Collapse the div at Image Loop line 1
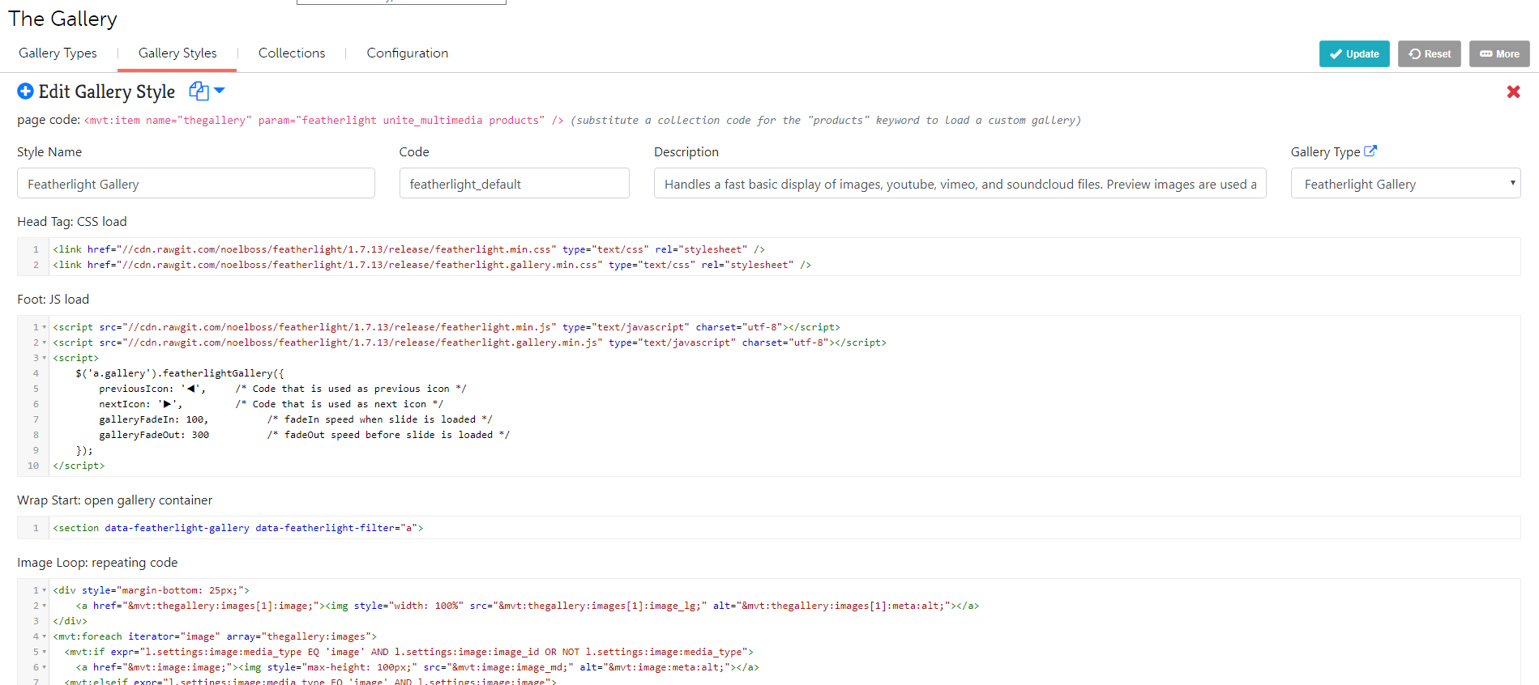 [44, 590]
